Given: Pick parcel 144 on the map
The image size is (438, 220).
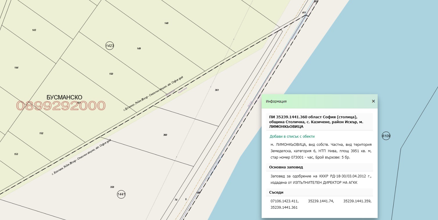Looking at the screenshot, I should pyautogui.click(x=16, y=68).
